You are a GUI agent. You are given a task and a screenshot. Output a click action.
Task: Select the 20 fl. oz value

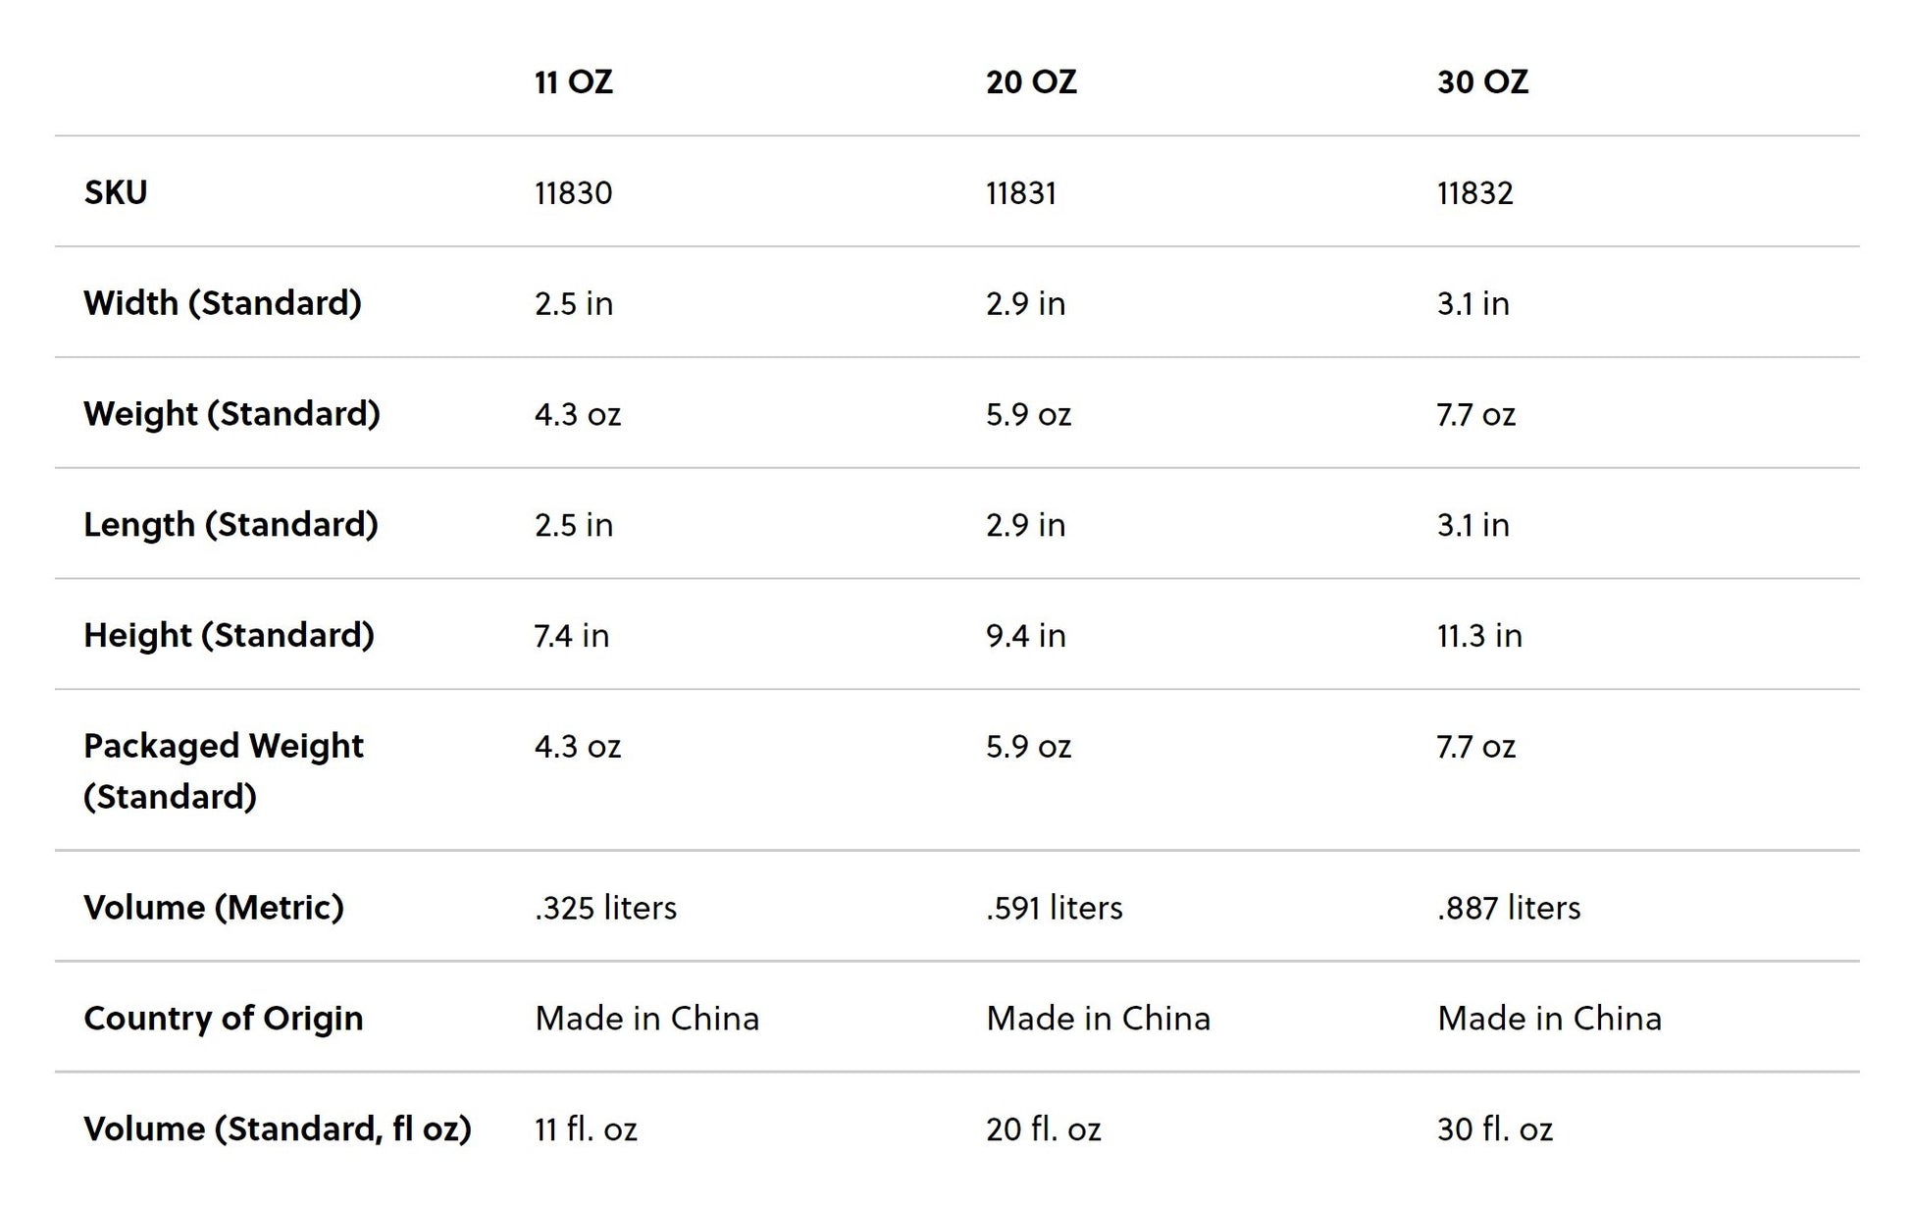[x=1043, y=1129]
